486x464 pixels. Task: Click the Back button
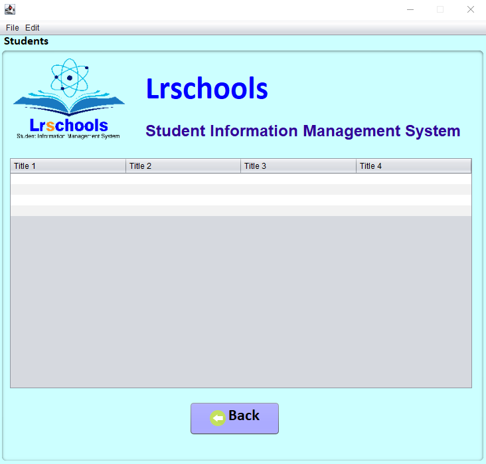(x=234, y=418)
